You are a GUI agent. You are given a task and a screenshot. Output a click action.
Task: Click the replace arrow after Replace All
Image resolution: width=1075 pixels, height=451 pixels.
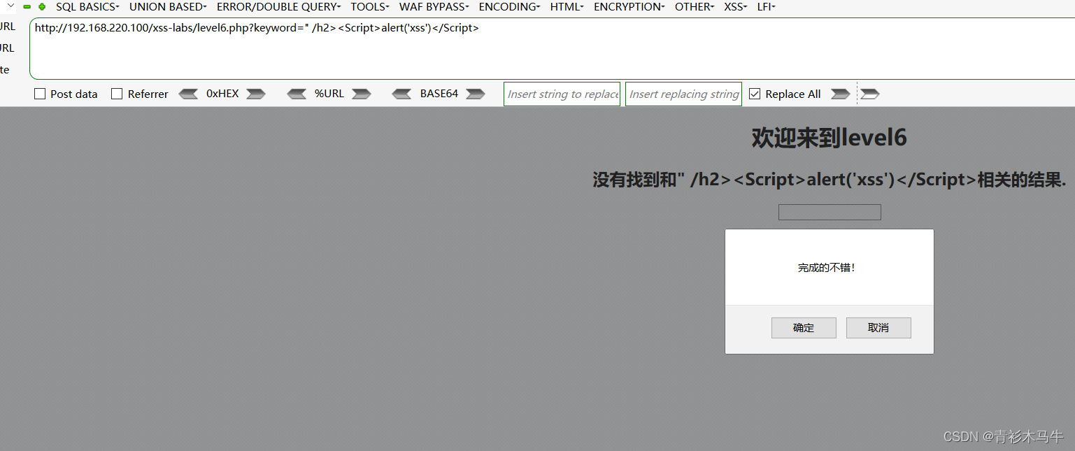coord(840,94)
